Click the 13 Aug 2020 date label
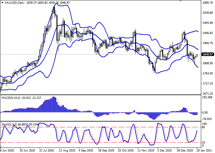215x153 pixels. 67,151
